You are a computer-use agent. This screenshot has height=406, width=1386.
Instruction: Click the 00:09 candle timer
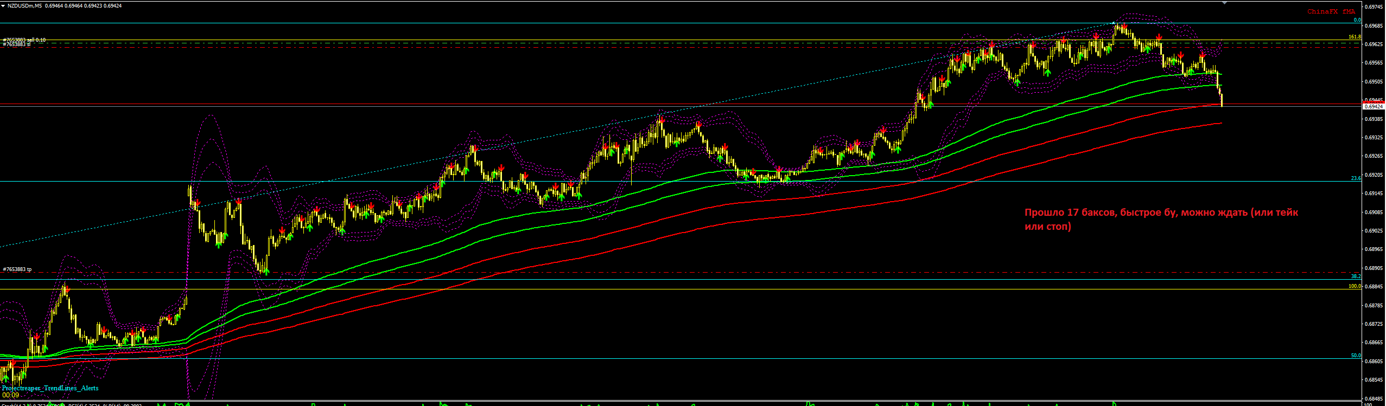coord(10,395)
